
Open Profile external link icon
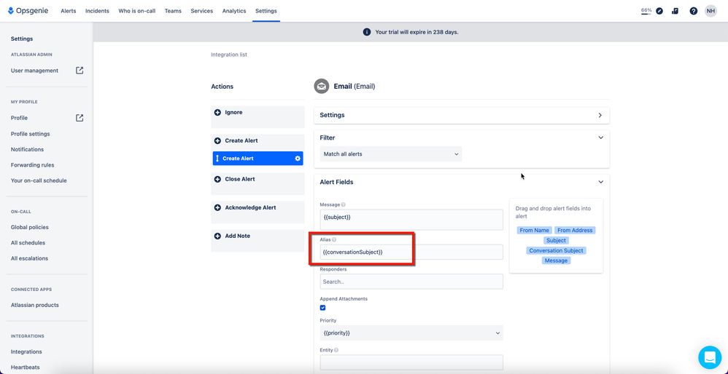click(80, 118)
